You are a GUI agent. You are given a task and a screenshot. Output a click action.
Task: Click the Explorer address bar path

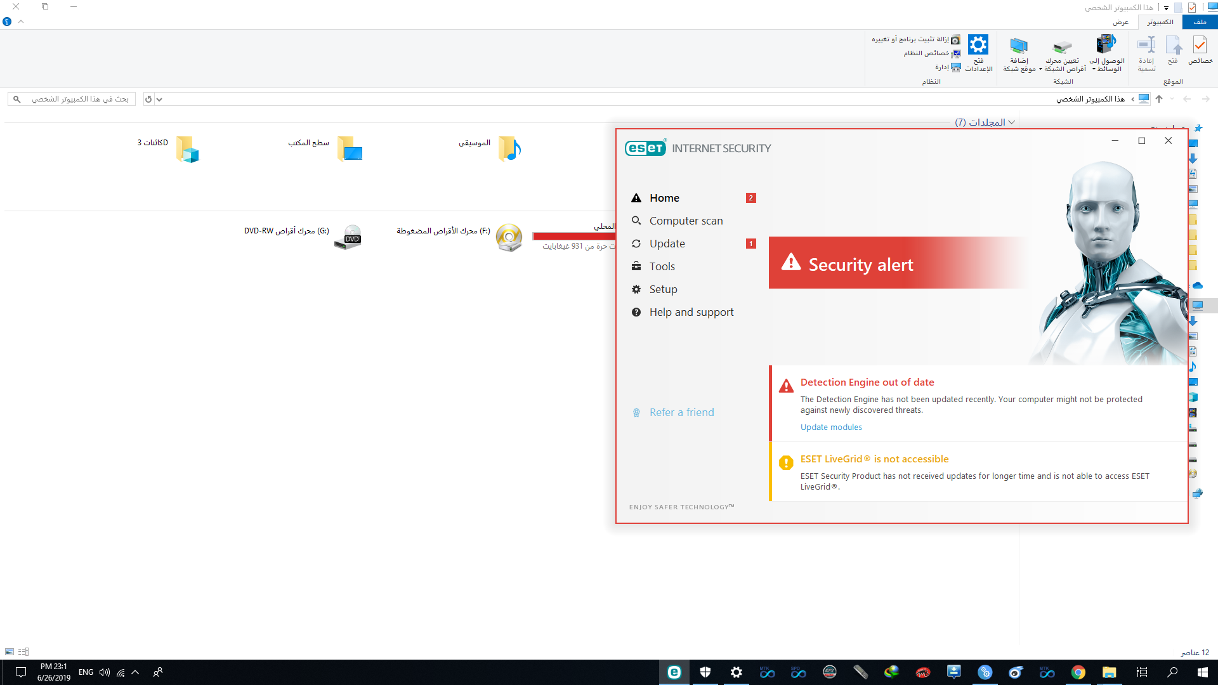coord(1090,99)
